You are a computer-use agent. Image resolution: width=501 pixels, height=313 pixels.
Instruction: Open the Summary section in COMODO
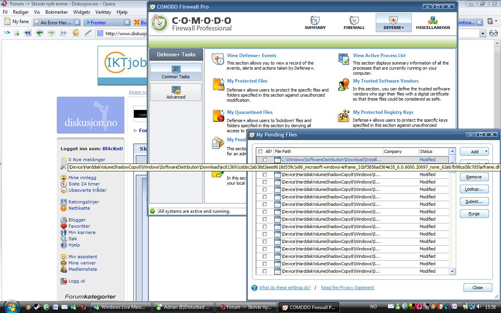click(315, 23)
